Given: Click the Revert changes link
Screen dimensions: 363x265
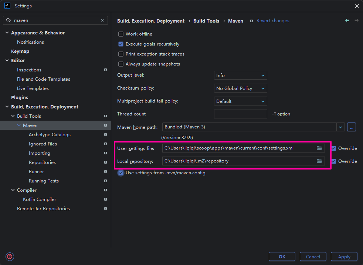Looking at the screenshot, I should 273,21.
